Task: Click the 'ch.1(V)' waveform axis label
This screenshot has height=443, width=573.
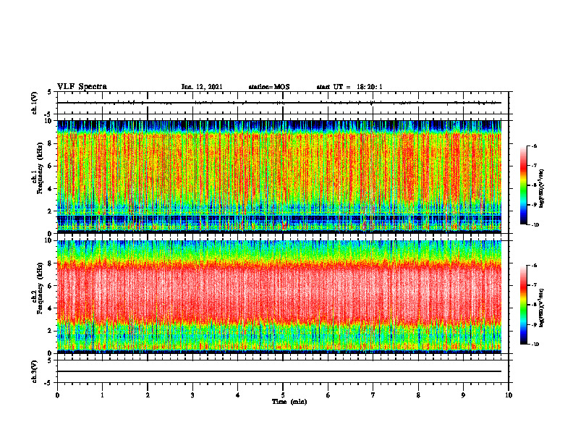Action: pyautogui.click(x=35, y=103)
